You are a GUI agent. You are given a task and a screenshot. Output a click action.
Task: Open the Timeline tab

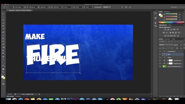click(18, 96)
